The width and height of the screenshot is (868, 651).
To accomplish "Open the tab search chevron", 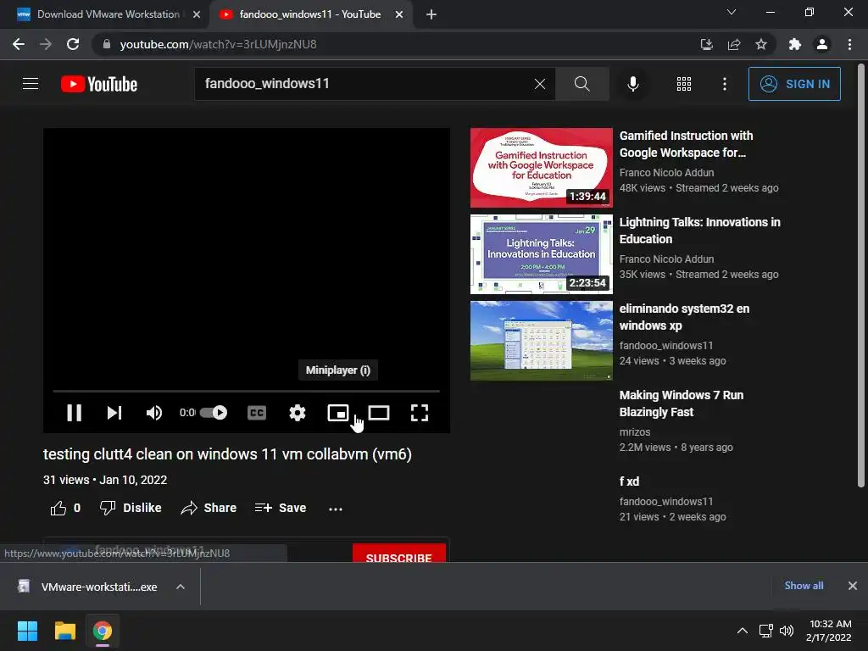I will (732, 12).
